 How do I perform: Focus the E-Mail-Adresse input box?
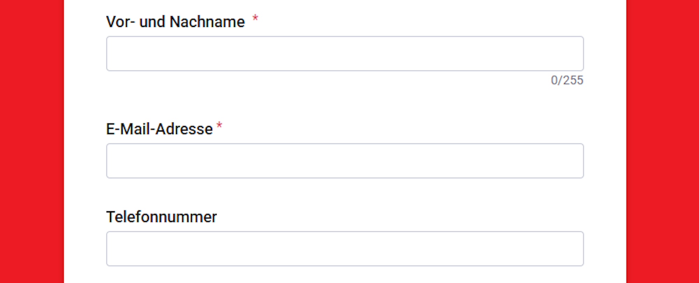point(345,161)
